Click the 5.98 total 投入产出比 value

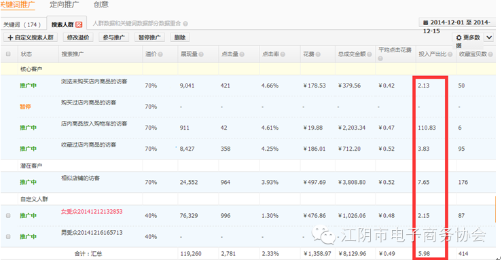pos(424,254)
